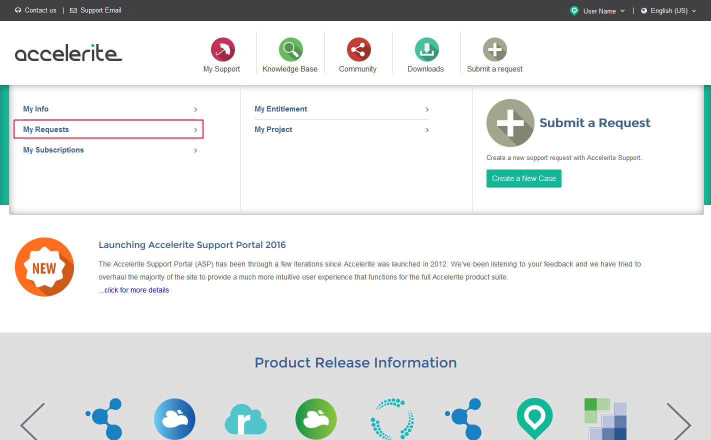Screen dimensions: 711x440
Task: Expand the User Name dropdown
Action: pos(597,10)
